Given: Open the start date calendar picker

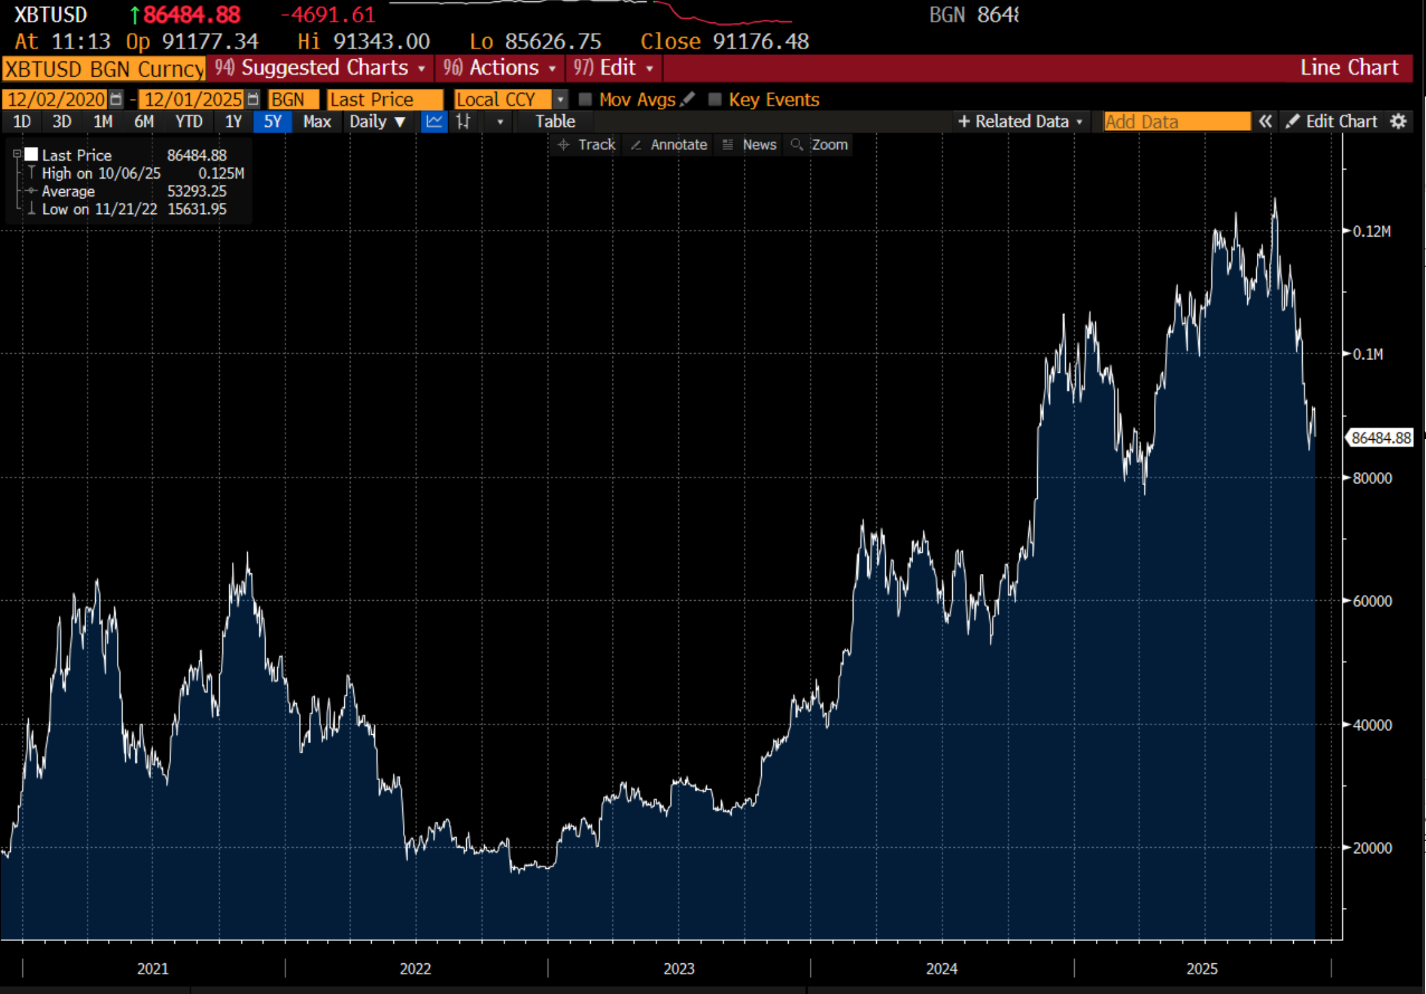Looking at the screenshot, I should (x=116, y=99).
